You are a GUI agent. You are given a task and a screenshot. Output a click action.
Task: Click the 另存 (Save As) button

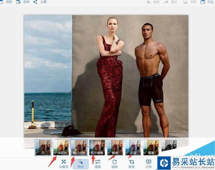pyautogui.click(x=23, y=2)
